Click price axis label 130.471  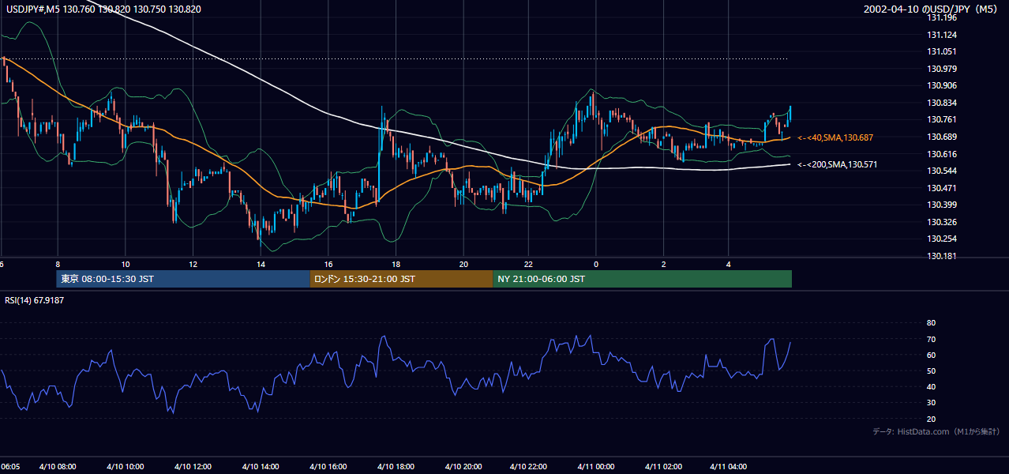[x=943, y=188]
